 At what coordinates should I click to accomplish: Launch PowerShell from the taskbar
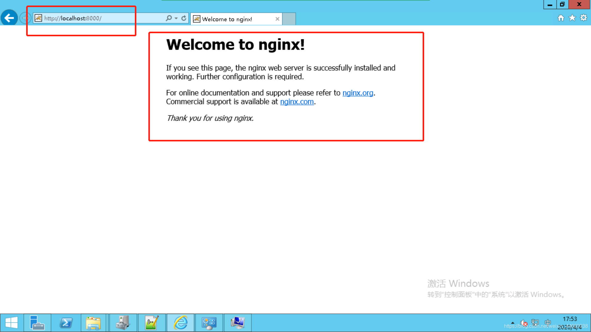point(66,323)
